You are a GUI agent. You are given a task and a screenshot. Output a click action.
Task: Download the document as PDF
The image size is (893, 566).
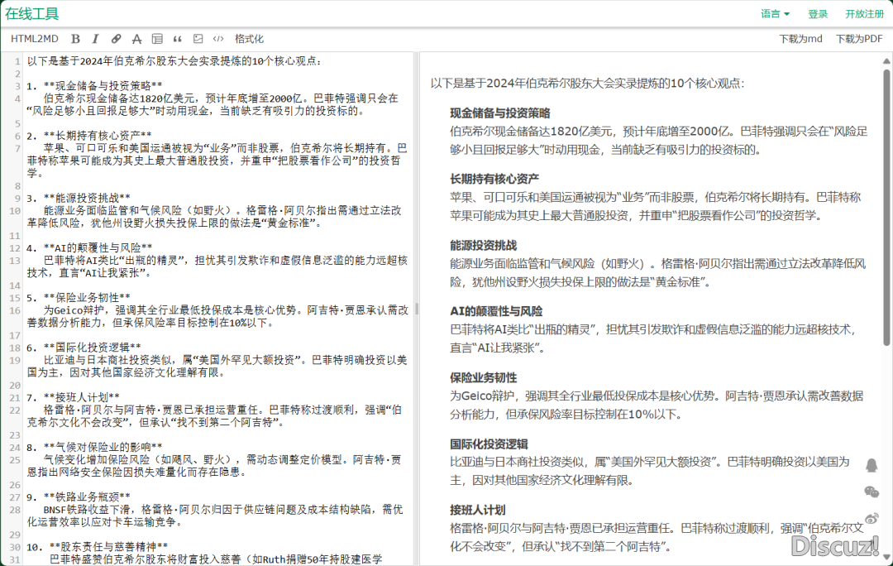tap(859, 39)
